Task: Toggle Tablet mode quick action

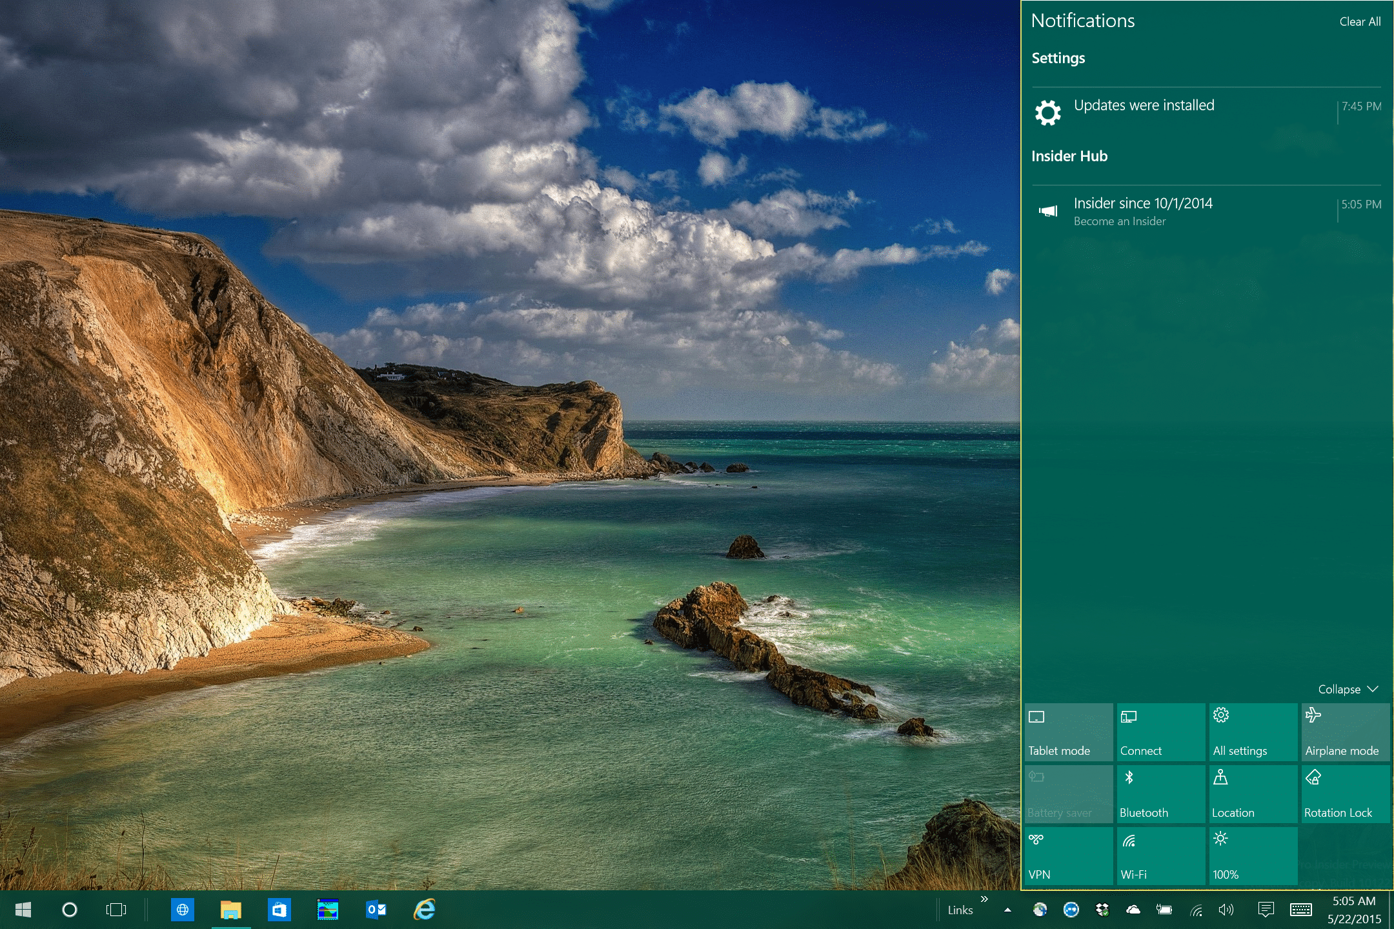Action: [1069, 732]
